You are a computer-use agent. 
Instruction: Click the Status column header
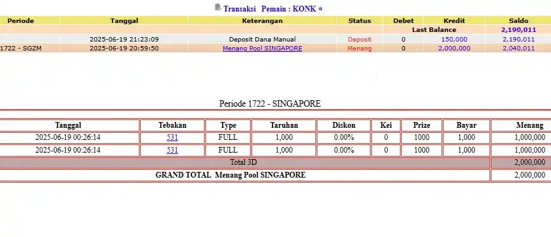(360, 20)
